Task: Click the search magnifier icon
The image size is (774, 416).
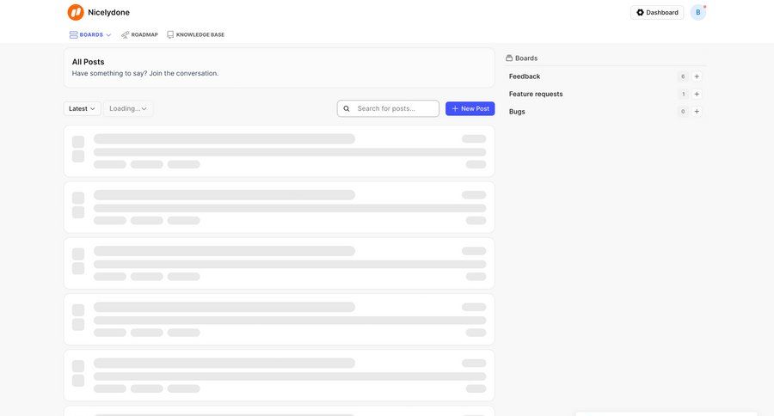Action: click(x=347, y=108)
